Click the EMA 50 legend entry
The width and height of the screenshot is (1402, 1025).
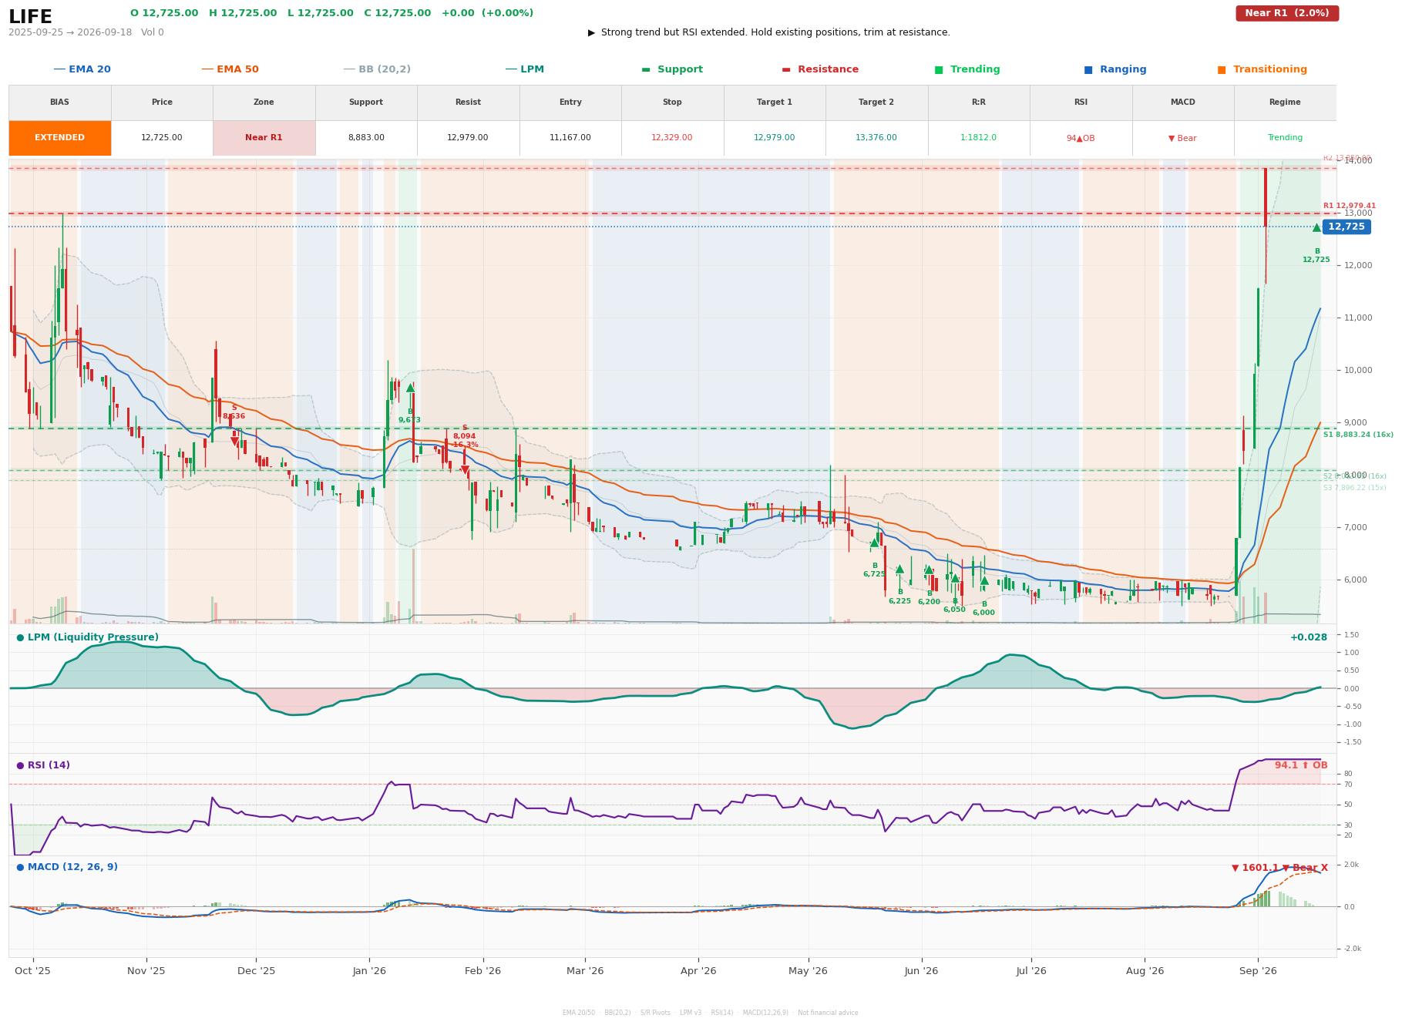click(x=230, y=69)
